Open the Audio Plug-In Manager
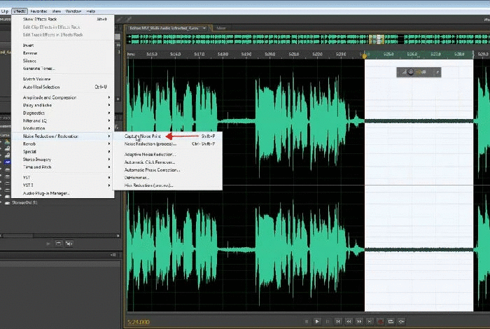 [46, 193]
